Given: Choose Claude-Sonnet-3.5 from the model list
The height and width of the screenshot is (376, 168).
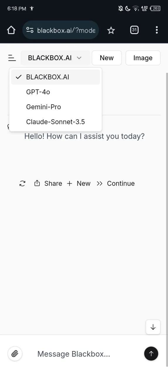Looking at the screenshot, I should click(55, 122).
